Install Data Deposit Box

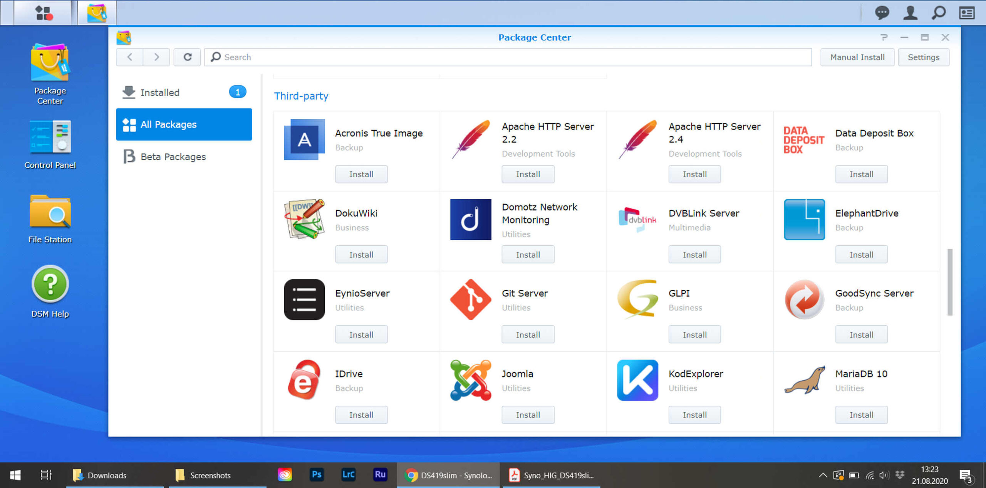click(861, 174)
